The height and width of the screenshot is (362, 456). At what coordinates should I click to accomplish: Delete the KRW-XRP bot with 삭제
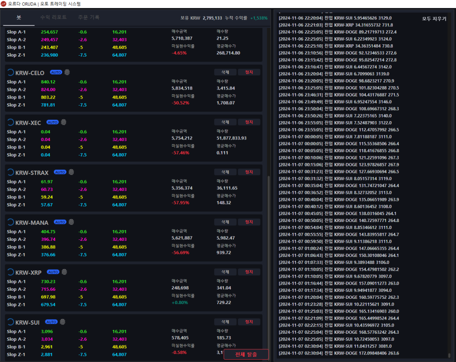225,272
